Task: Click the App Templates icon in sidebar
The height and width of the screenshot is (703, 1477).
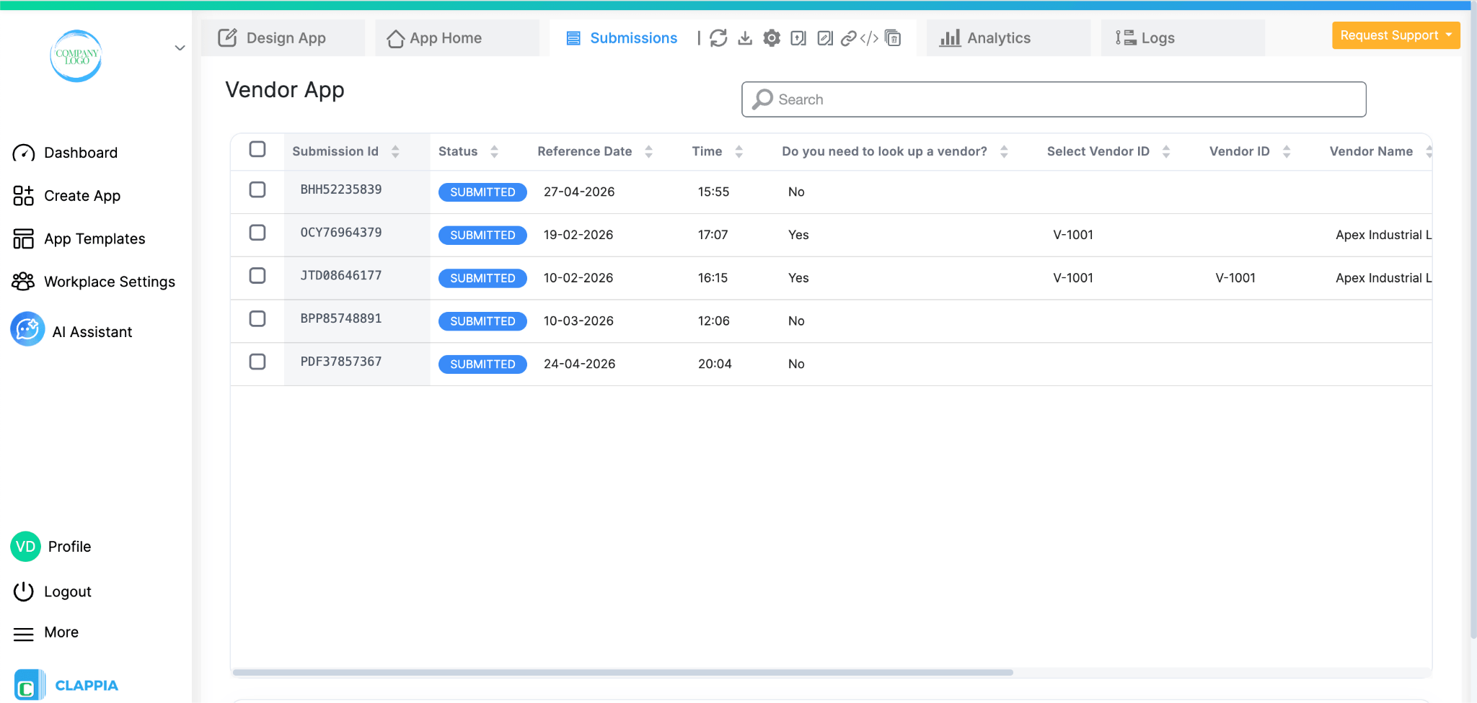Action: click(x=24, y=238)
